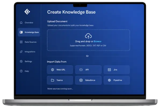Click the Pipedrive icon

[109, 80]
